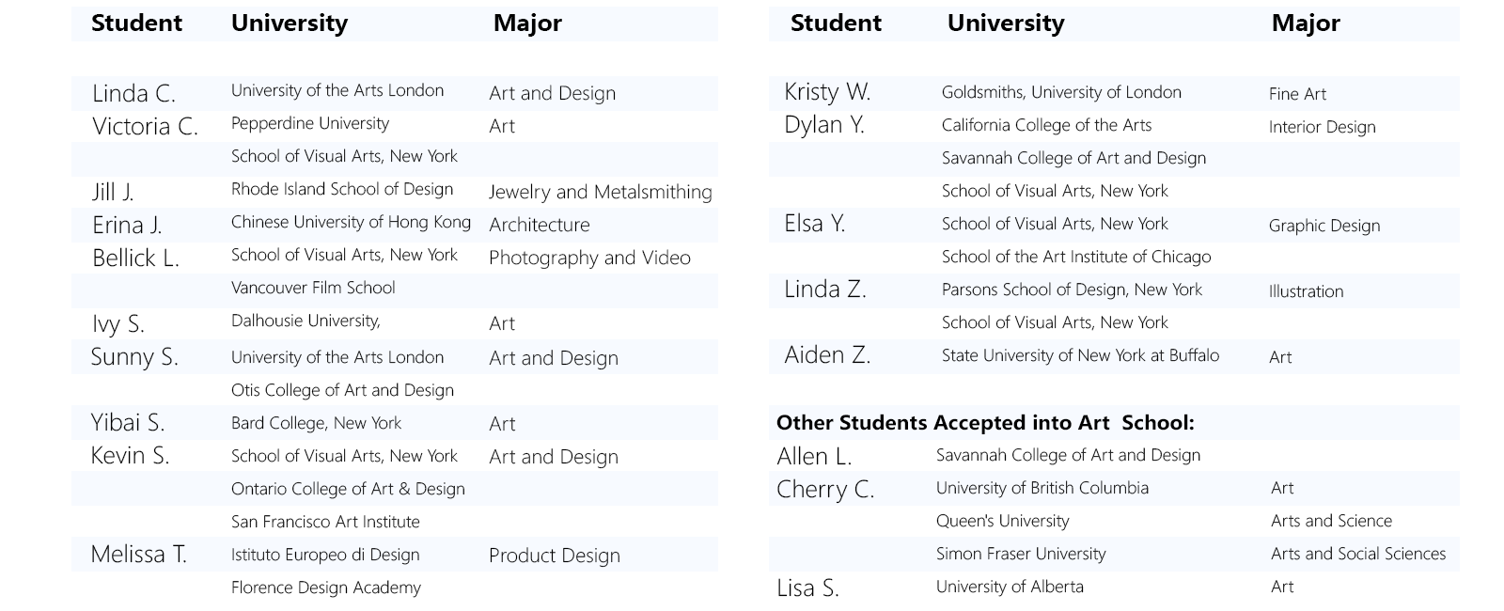Select Other Students Accepted into Art School heading
Image resolution: width=1504 pixels, height=611 pixels.
(985, 423)
